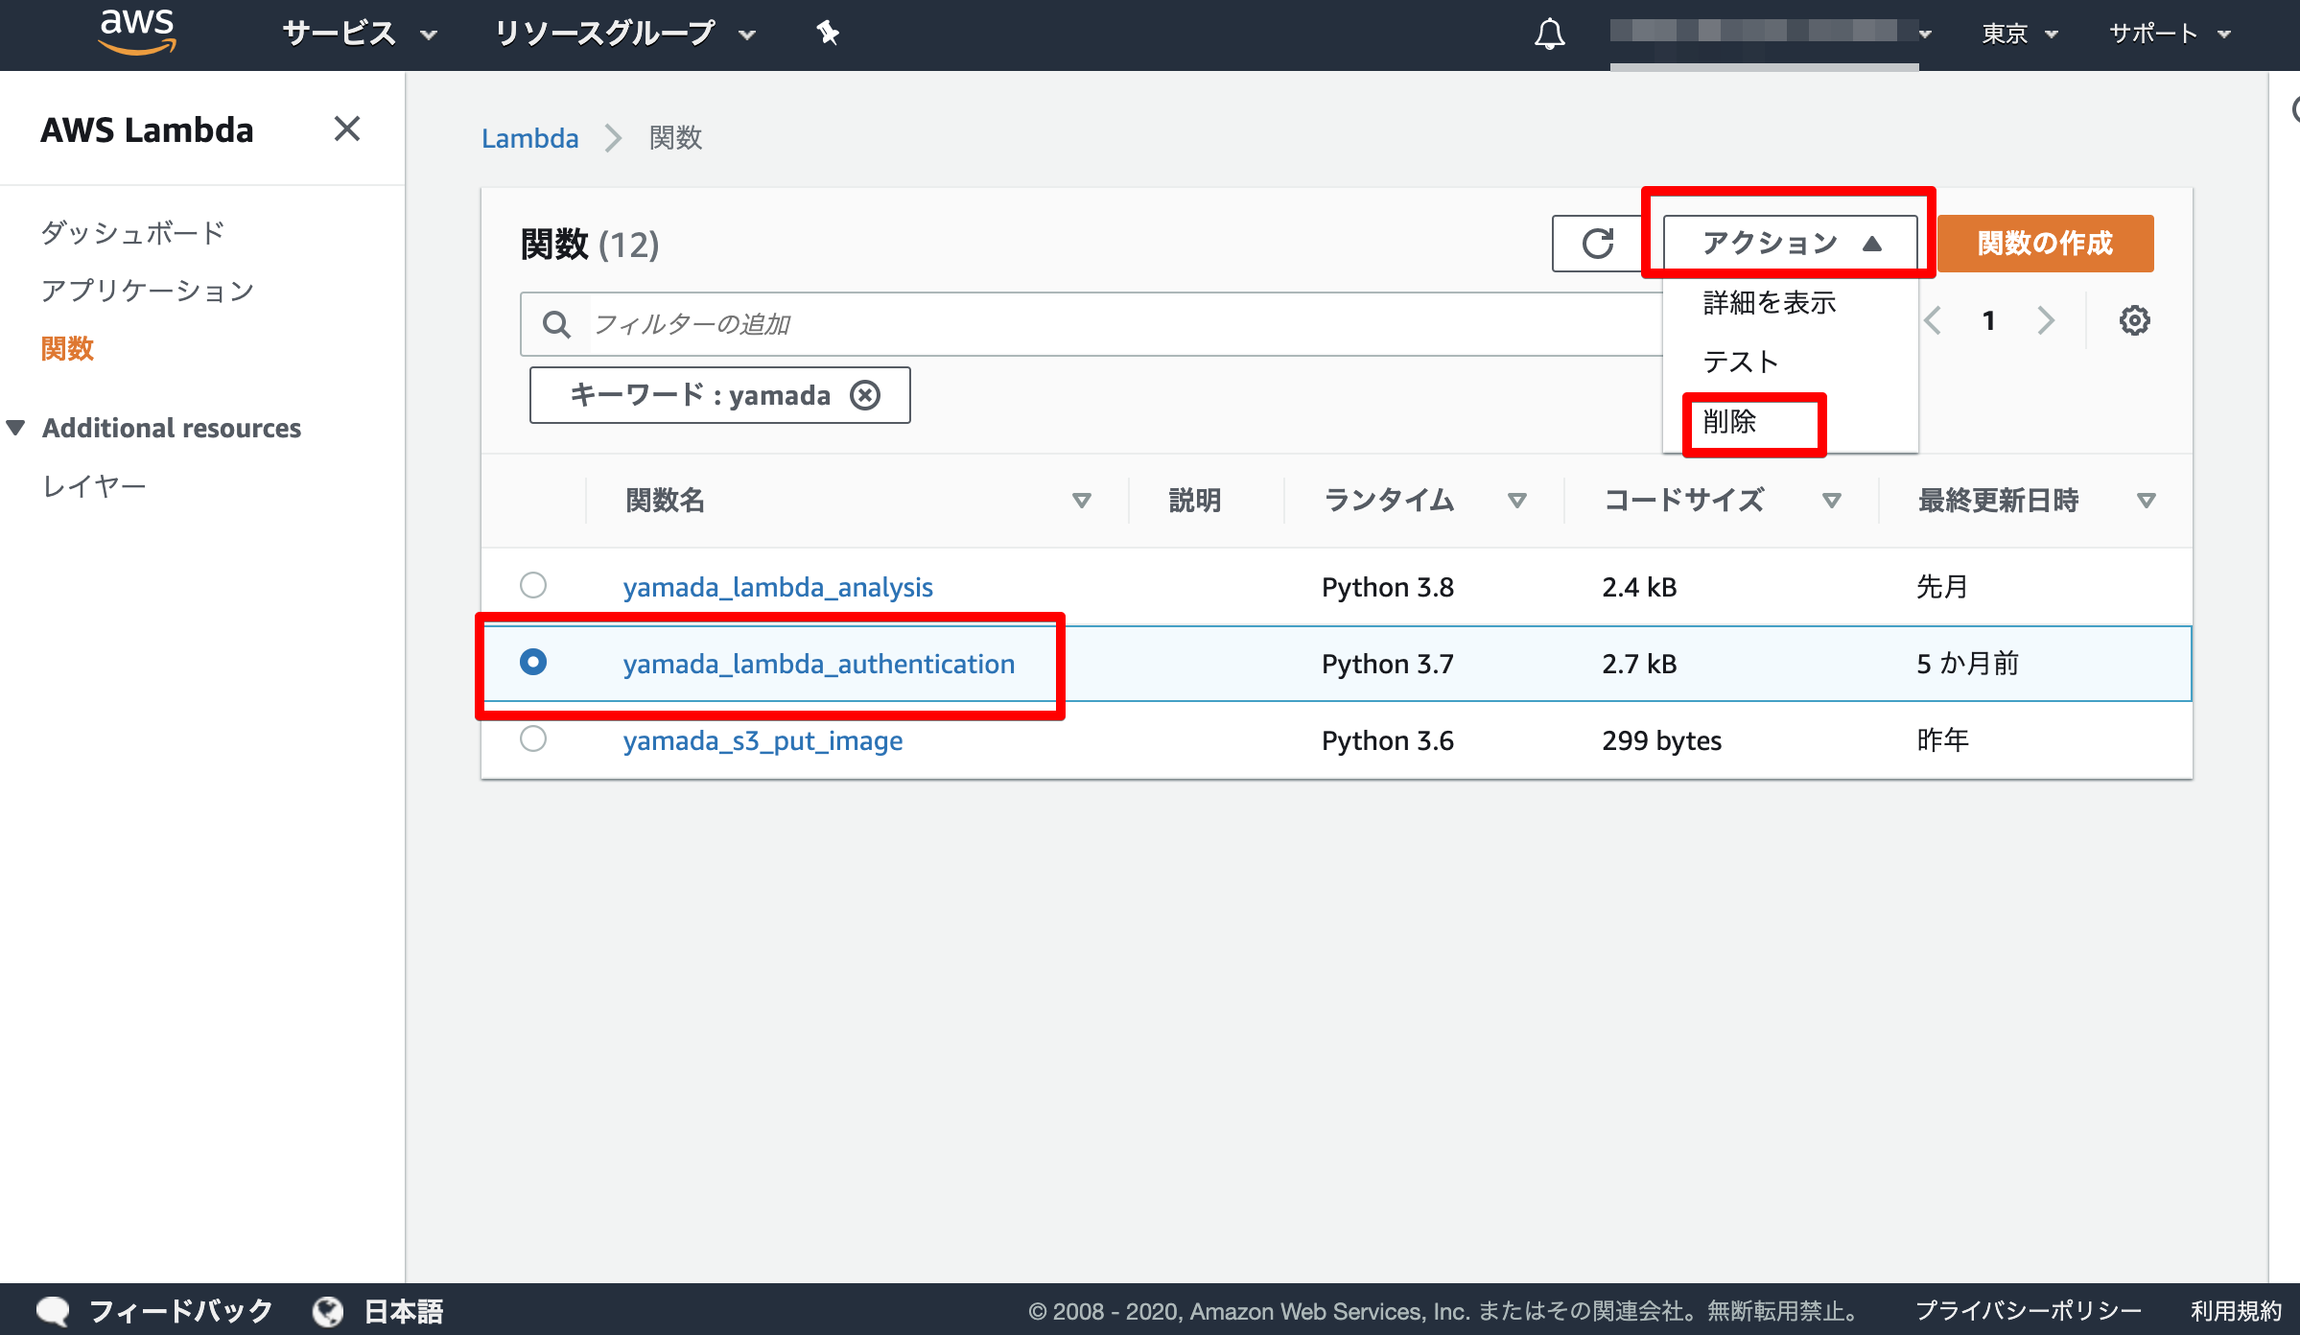Sort by コードサイズ column arrow
The image size is (2300, 1335).
click(x=1831, y=501)
